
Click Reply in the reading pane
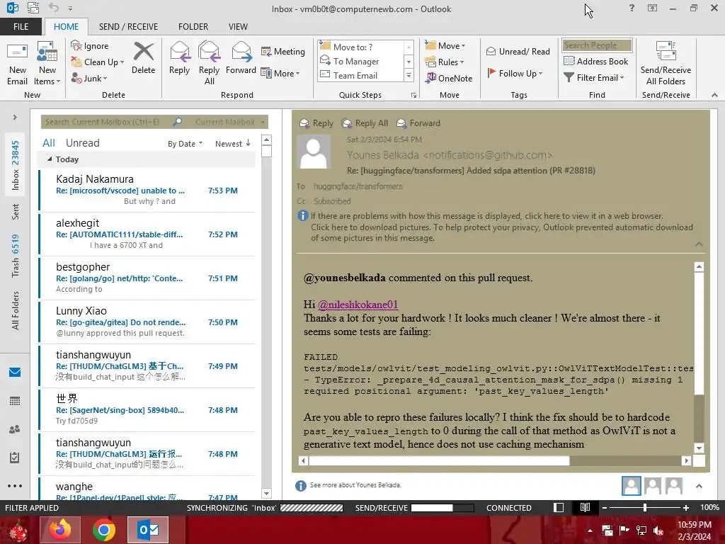pos(316,123)
